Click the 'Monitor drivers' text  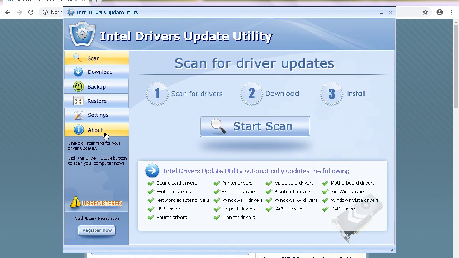[x=238, y=218]
